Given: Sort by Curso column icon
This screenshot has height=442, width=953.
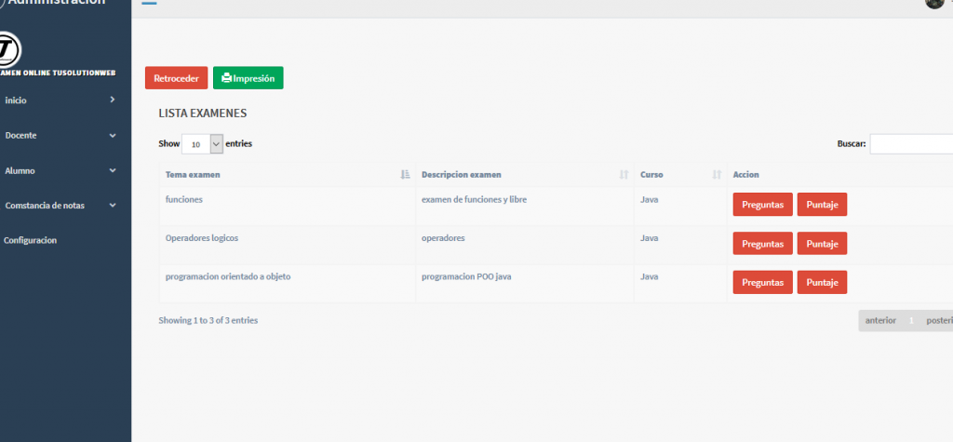Looking at the screenshot, I should click(717, 175).
